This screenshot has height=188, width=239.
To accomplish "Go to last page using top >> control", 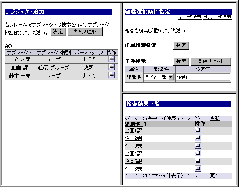I will tap(197, 118).
